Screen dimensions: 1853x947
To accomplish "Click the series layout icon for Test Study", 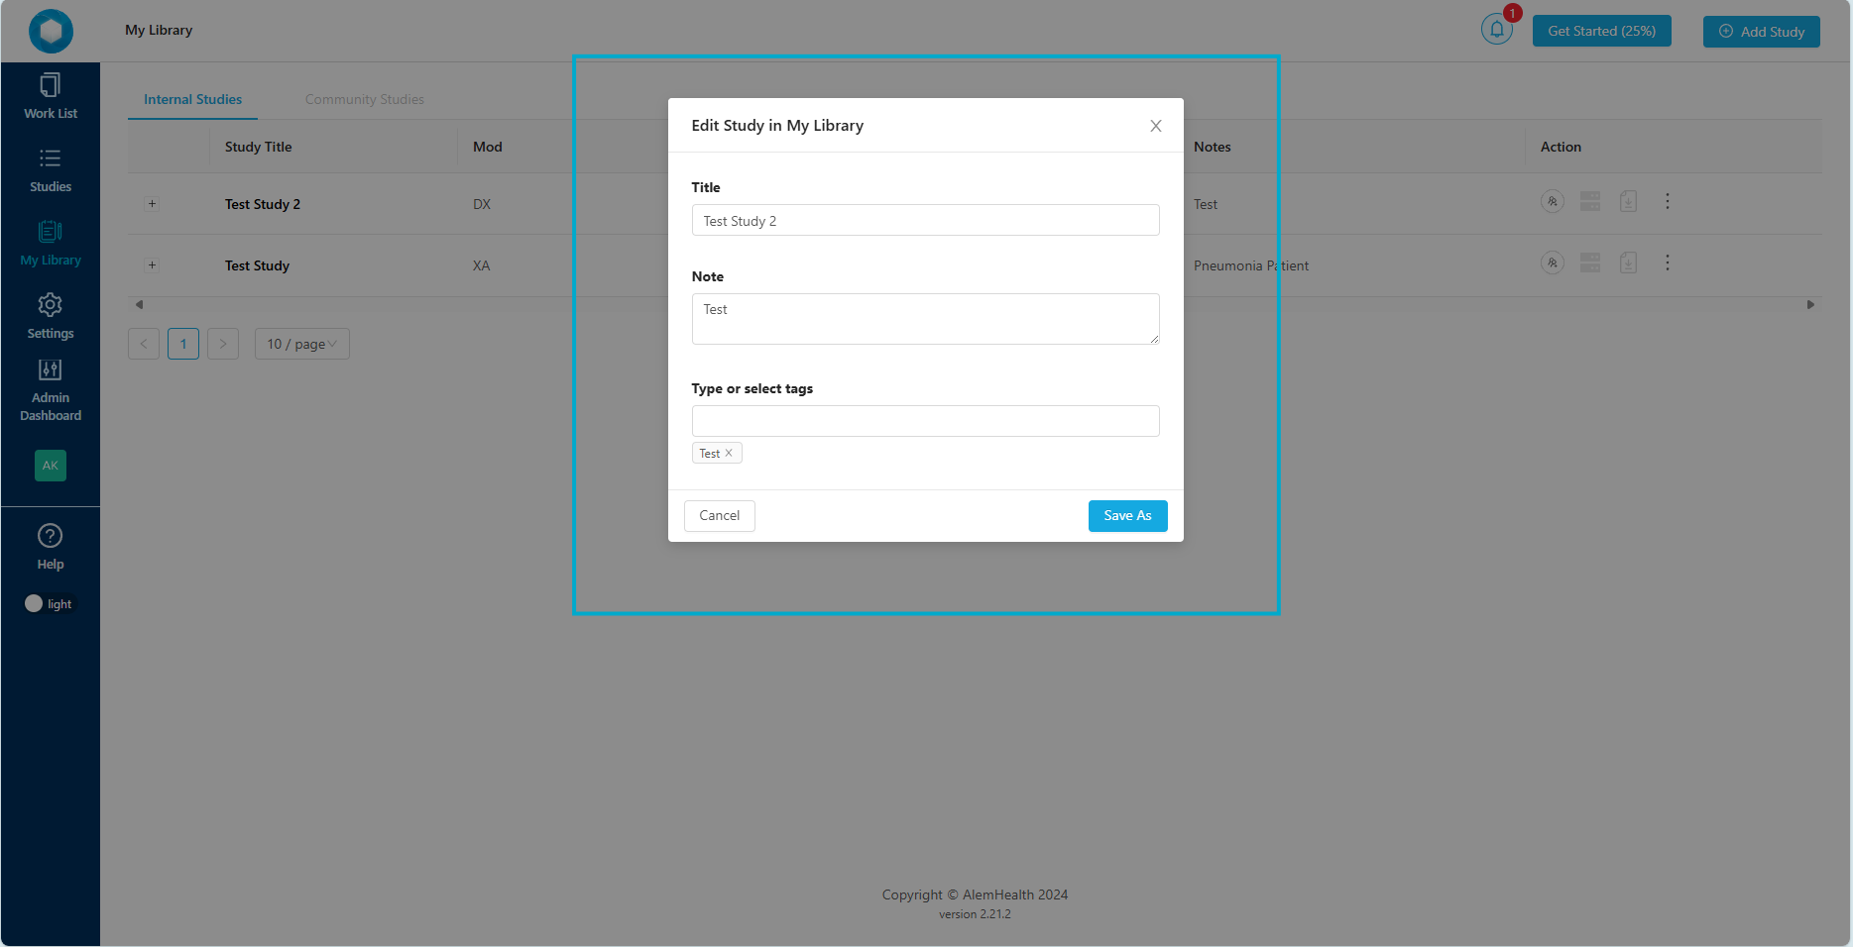I will coord(1590,263).
